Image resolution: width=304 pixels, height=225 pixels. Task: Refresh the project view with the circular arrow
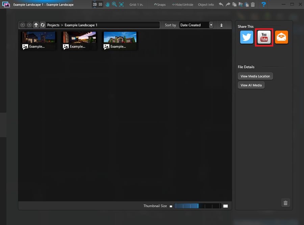(x=42, y=25)
